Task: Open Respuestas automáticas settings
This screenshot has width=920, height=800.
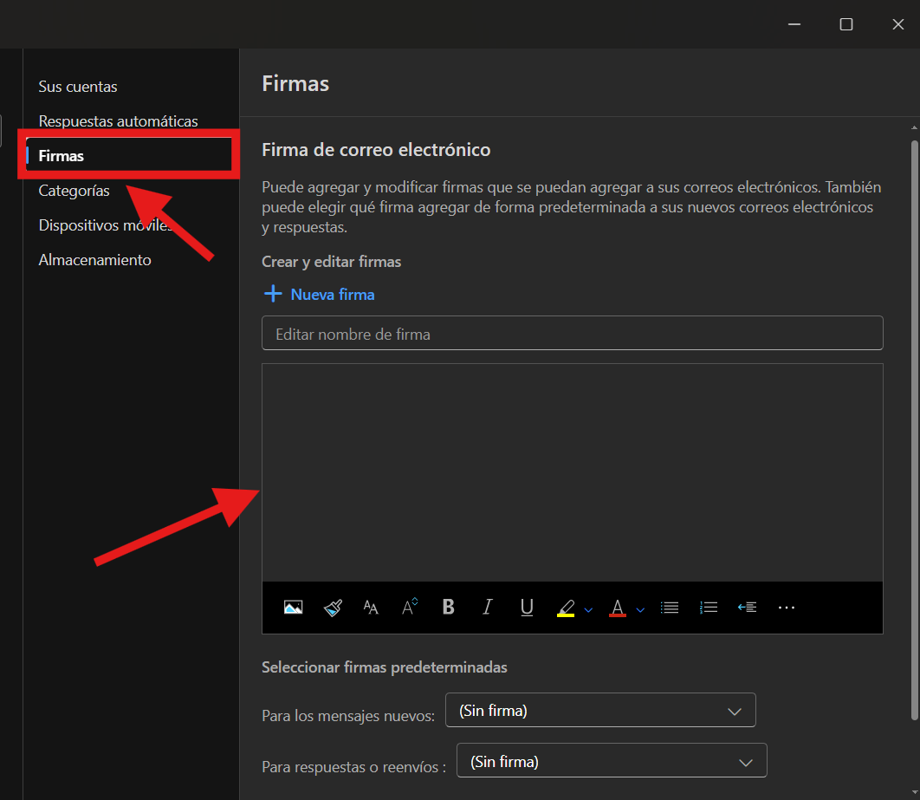Action: coord(119,121)
